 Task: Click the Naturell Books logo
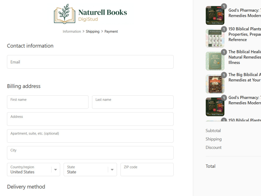90,14
